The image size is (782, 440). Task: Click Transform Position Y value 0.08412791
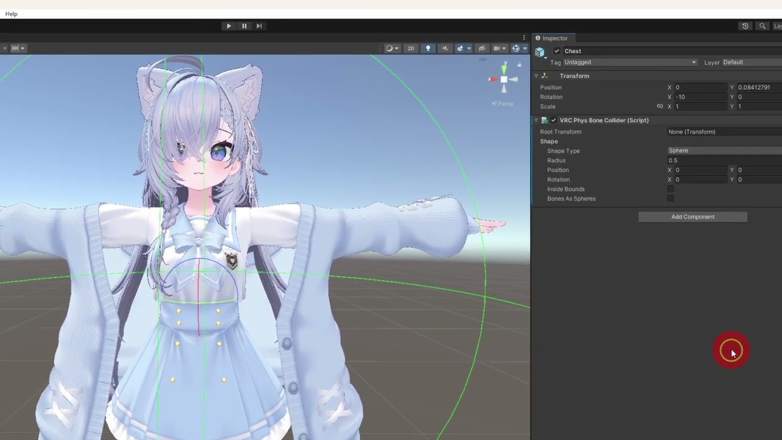[759, 87]
